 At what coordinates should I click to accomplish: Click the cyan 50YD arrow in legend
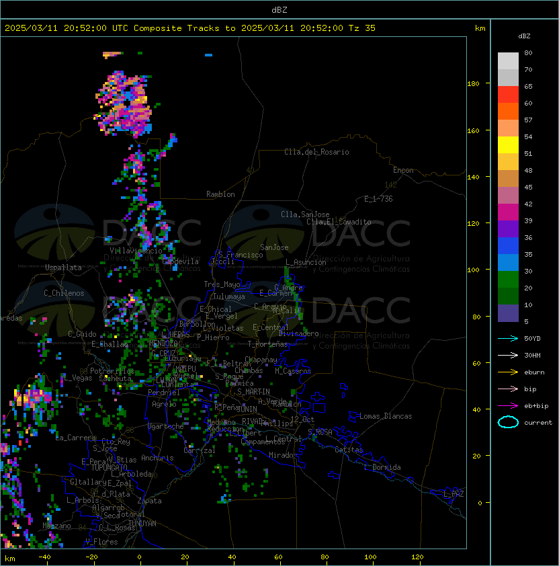click(508, 338)
